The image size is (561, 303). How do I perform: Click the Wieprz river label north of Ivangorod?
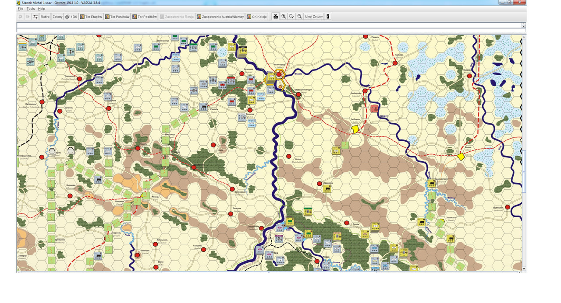[298, 74]
